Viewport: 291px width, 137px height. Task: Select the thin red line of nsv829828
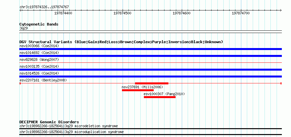click(150, 63)
